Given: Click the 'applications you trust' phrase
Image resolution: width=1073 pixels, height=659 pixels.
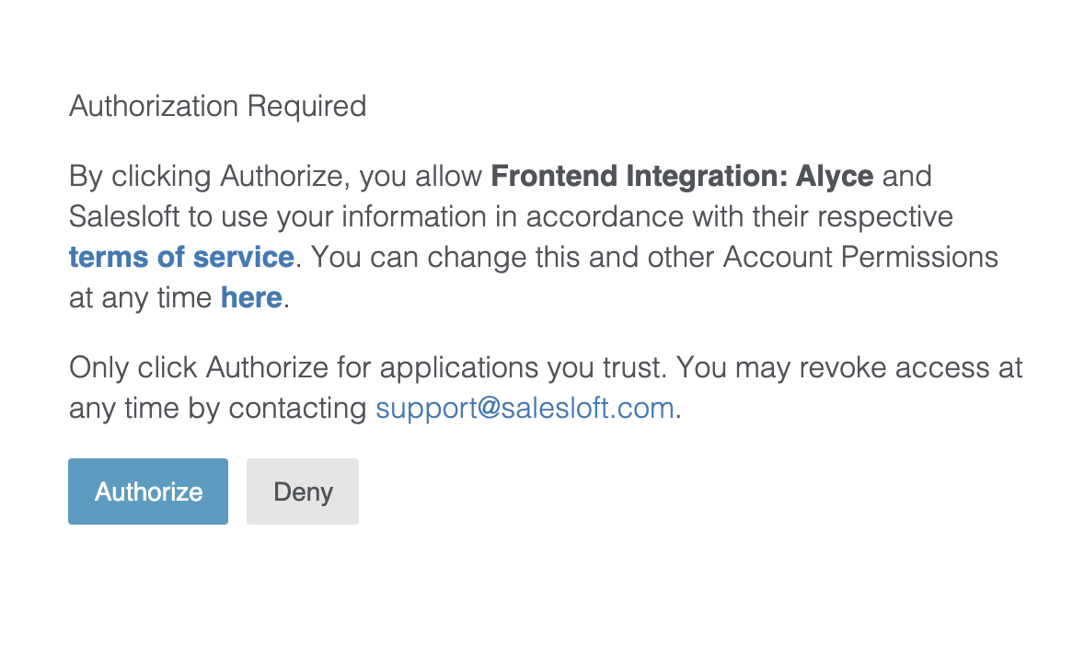Looking at the screenshot, I should pyautogui.click(x=521, y=368).
